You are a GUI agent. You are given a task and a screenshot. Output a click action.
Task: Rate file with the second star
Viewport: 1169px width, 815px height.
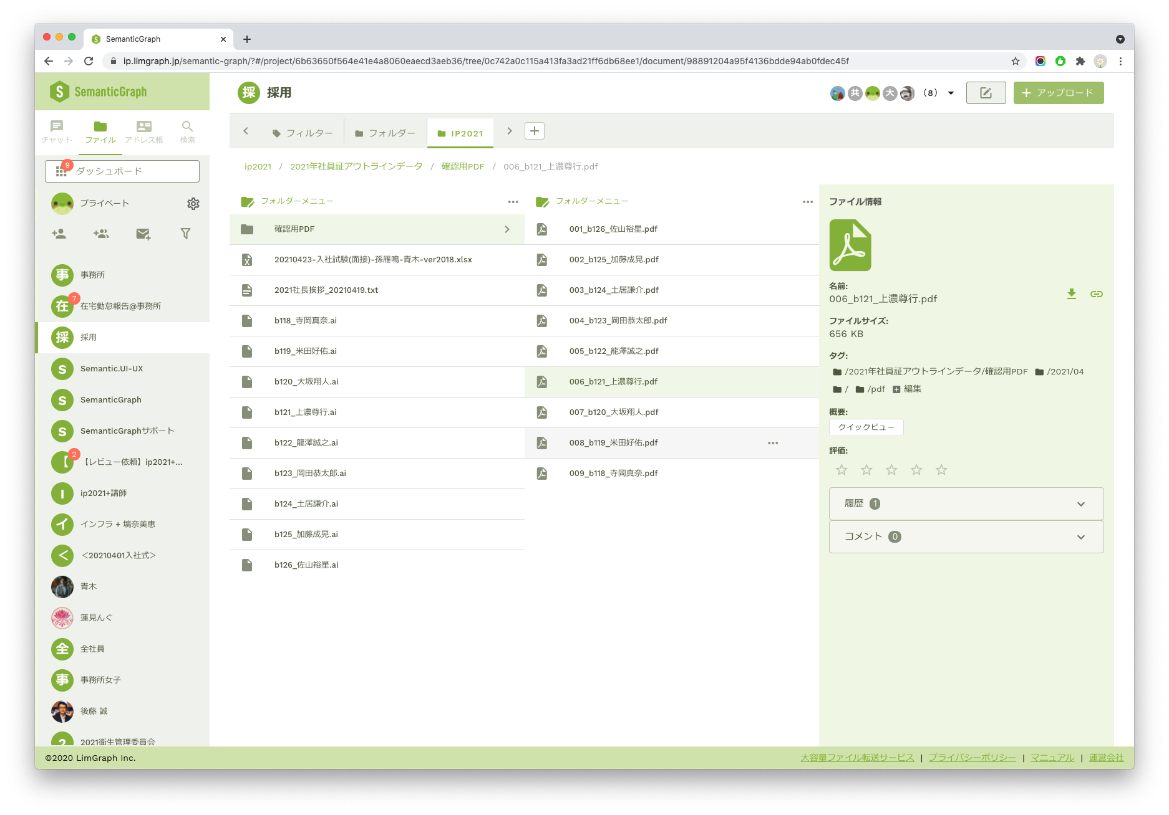click(866, 470)
